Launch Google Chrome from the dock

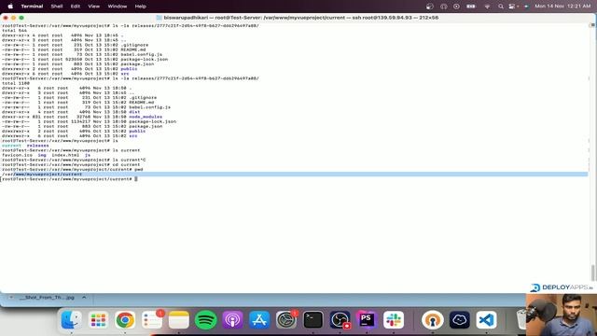coord(125,320)
